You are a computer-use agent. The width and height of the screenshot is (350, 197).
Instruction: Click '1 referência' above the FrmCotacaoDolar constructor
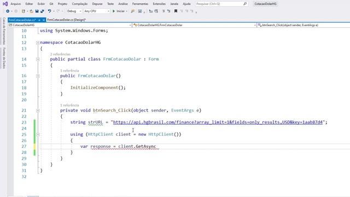pyautogui.click(x=69, y=71)
